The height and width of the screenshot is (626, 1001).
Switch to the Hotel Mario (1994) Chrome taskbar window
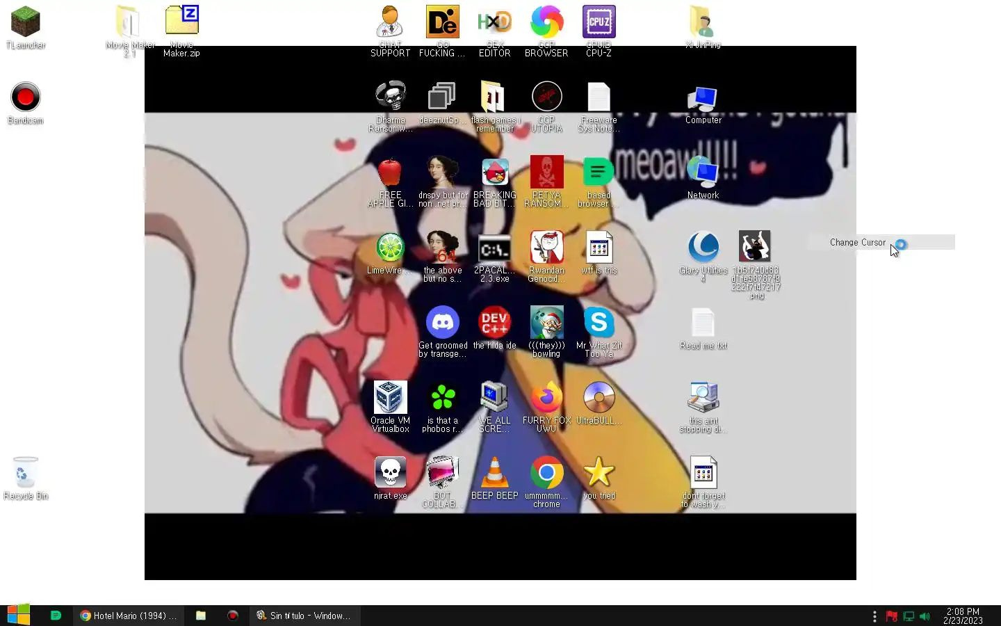(x=129, y=616)
